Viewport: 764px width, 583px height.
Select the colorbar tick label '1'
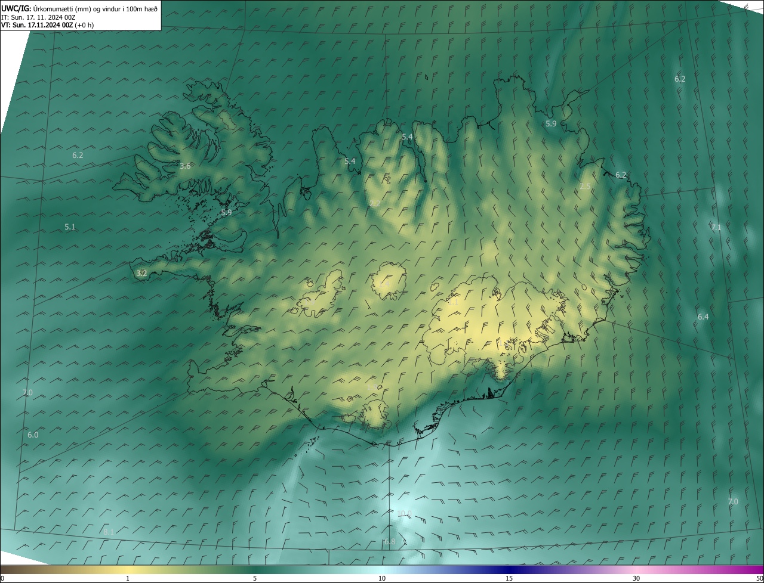tap(128, 578)
